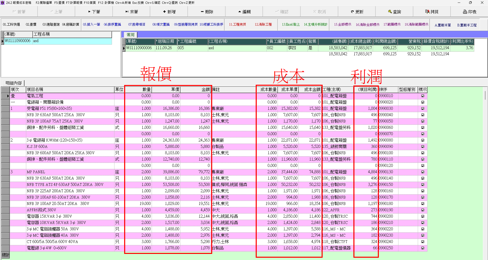Toggle 標示 checkbox for row 0990060
Viewport: 488px width, 260px height.
[423, 128]
